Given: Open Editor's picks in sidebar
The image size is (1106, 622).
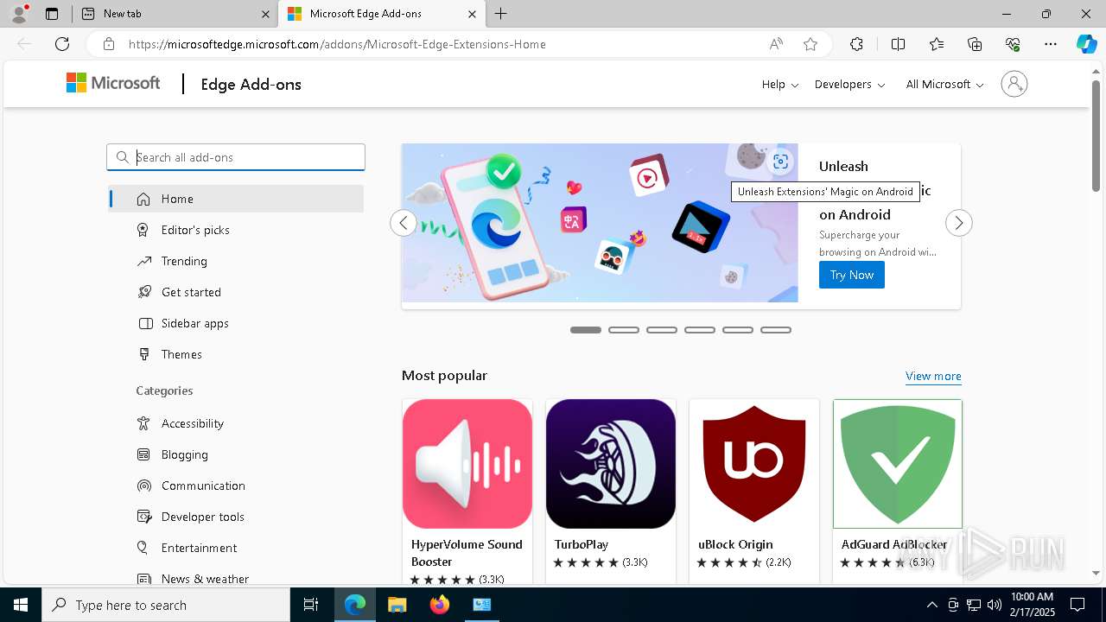Looking at the screenshot, I should point(236,230).
